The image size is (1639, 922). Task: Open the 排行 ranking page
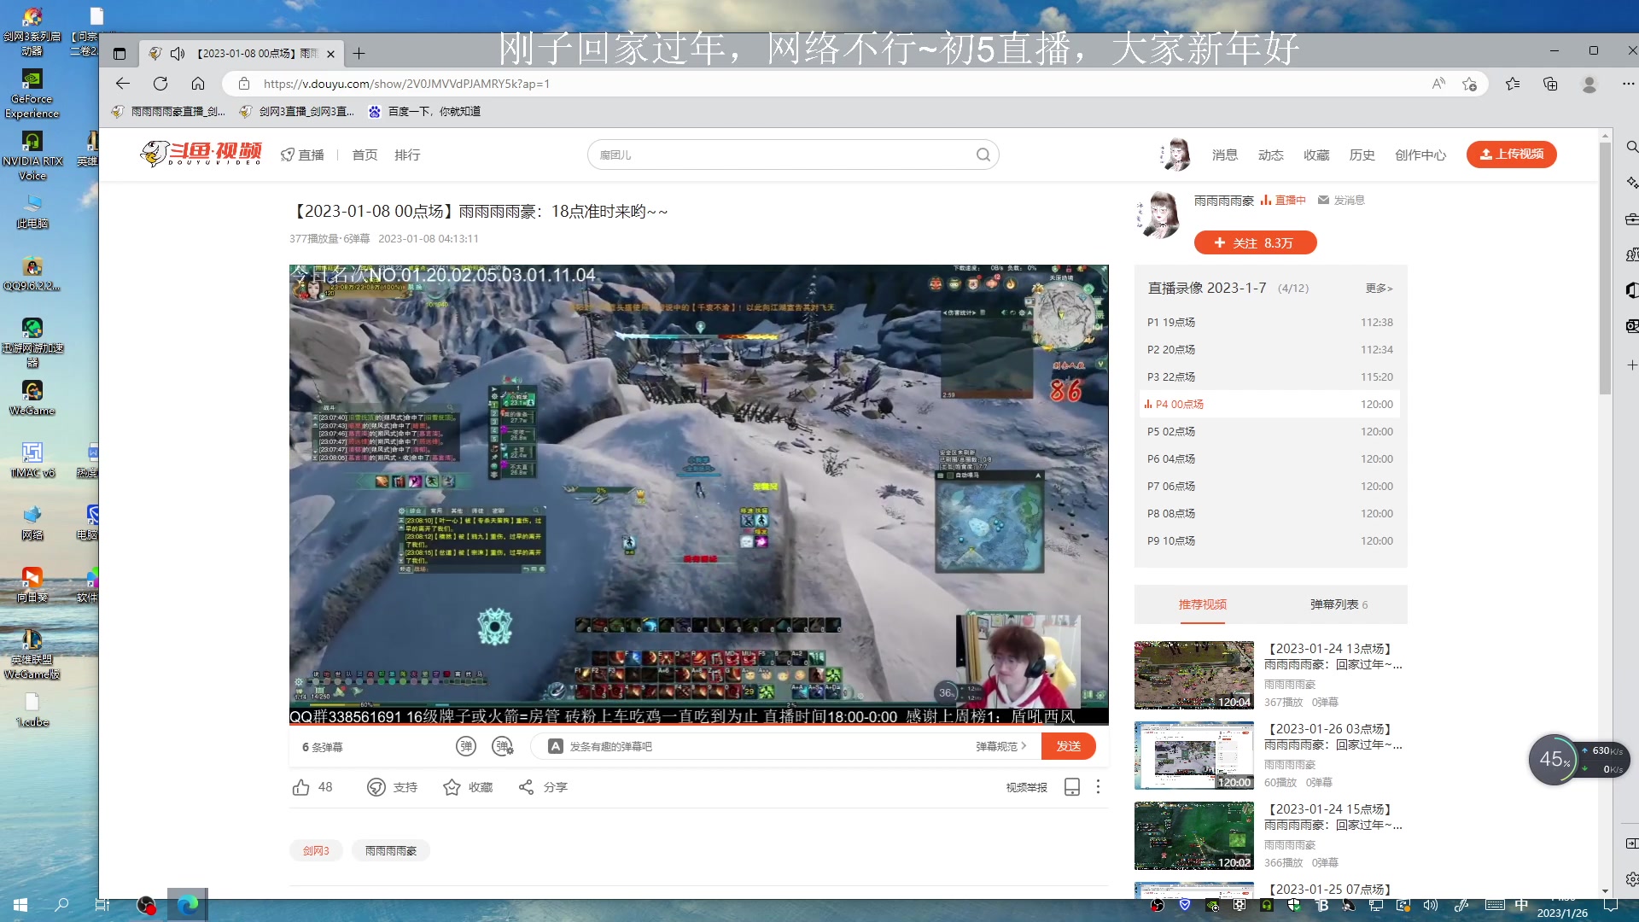click(407, 155)
